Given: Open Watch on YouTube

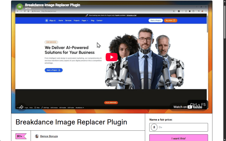Looking at the screenshot, I should (x=188, y=107).
